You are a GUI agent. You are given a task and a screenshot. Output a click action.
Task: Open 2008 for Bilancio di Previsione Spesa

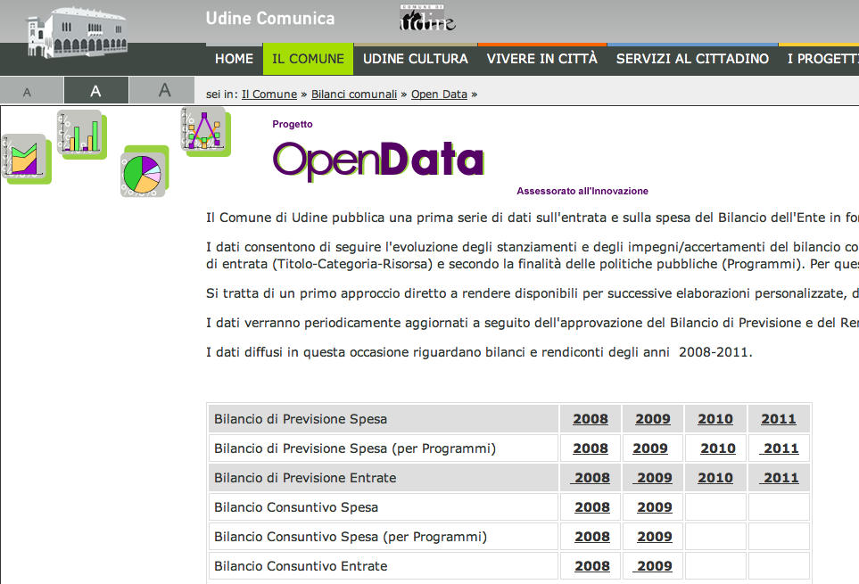pos(591,419)
